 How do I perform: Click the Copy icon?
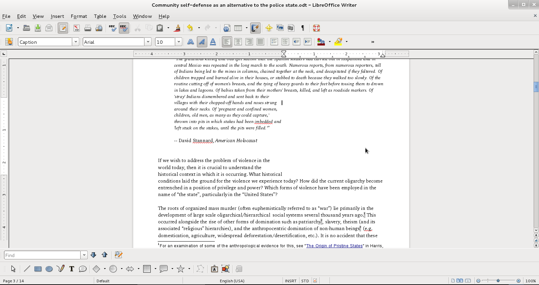pyautogui.click(x=149, y=28)
